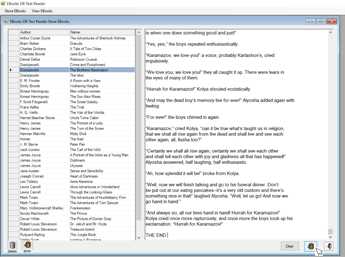
Task: Click the book list scrollbar up arrow
Action: click(139, 32)
